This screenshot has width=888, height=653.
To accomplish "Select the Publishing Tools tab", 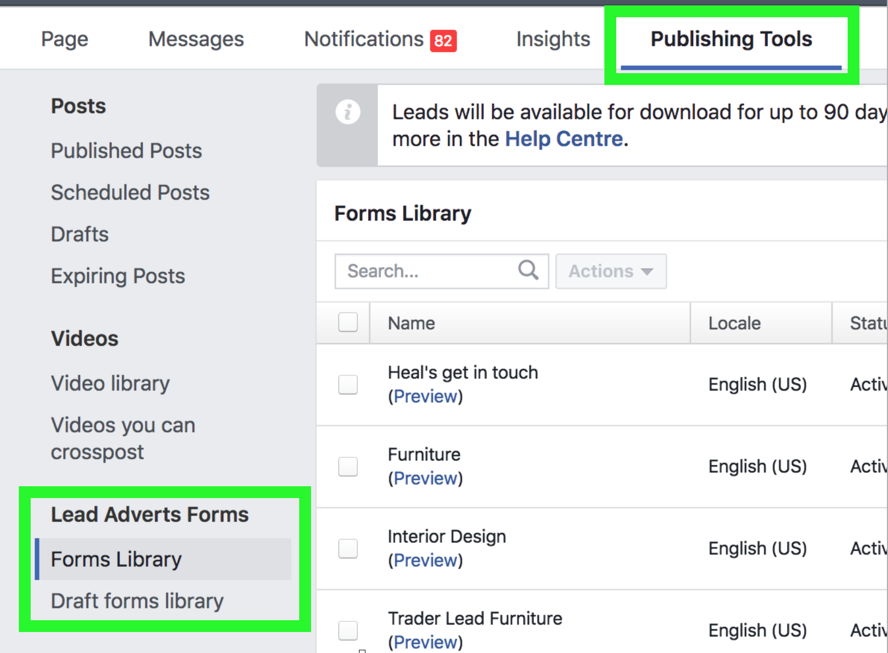I will (x=731, y=39).
